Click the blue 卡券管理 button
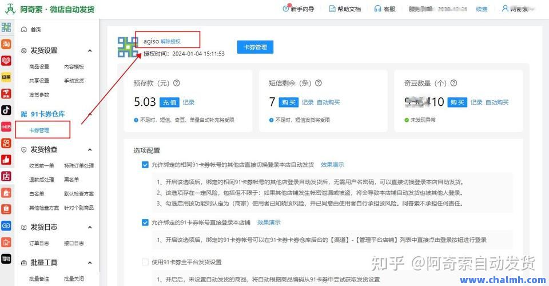The width and height of the screenshot is (549, 286). [255, 47]
